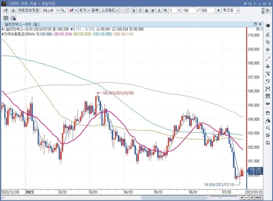Click the side panel collapse icon at toolbar end

(x=268, y=10)
